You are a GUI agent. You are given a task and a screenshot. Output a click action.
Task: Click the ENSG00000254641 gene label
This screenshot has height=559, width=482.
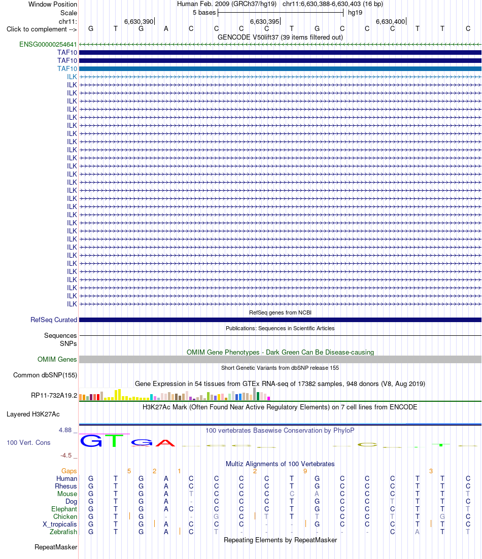coord(48,45)
